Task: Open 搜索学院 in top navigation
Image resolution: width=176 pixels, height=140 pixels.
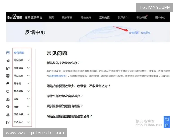Action: 67,17
